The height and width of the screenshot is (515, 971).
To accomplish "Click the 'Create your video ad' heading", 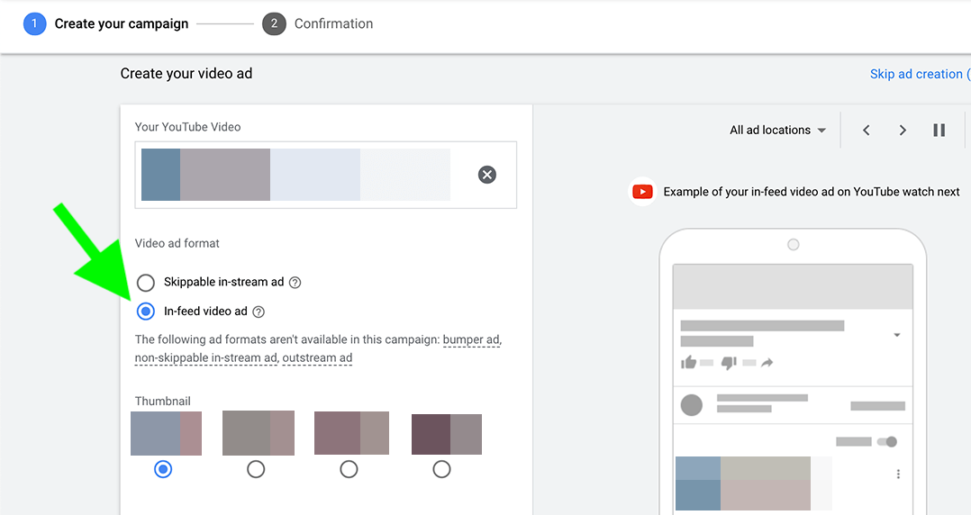I will click(x=186, y=74).
